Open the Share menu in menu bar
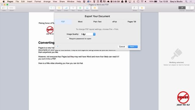Viewport: 195px width, 110px height. point(62,2)
